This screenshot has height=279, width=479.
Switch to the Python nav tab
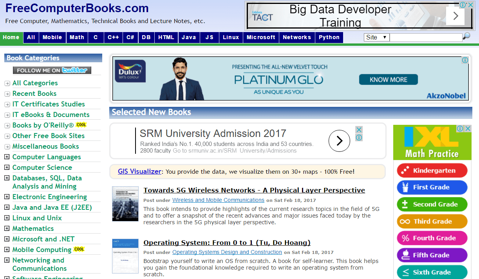(x=329, y=38)
